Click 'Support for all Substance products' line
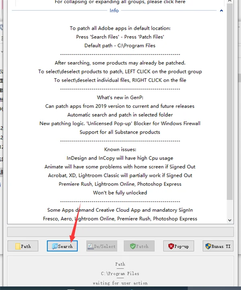 pyautogui.click(x=120, y=132)
